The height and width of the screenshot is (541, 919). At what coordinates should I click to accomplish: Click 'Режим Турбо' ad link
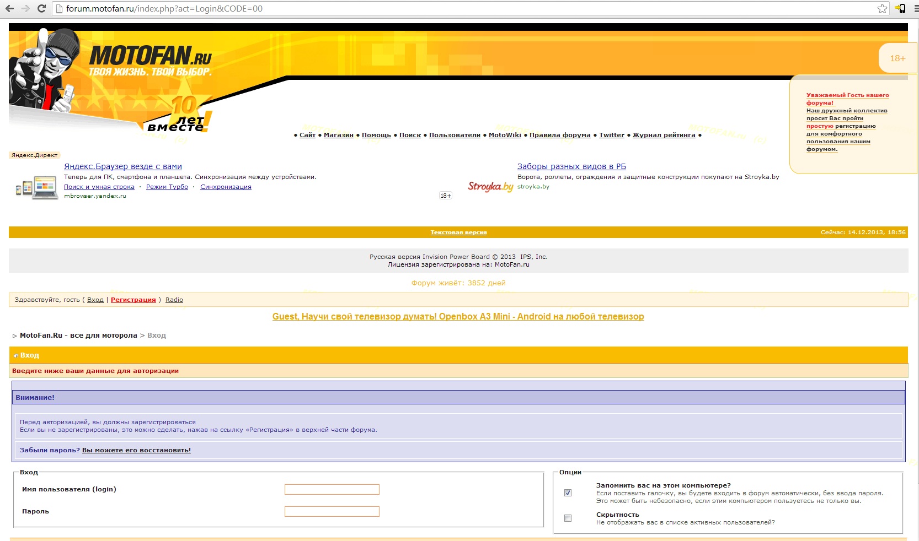tap(167, 187)
